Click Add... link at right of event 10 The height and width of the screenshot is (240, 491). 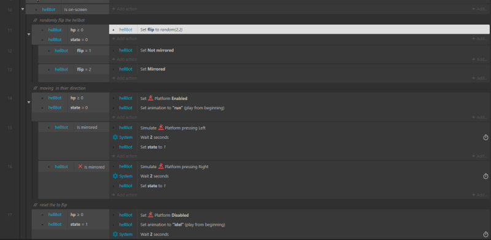click(x=480, y=9)
